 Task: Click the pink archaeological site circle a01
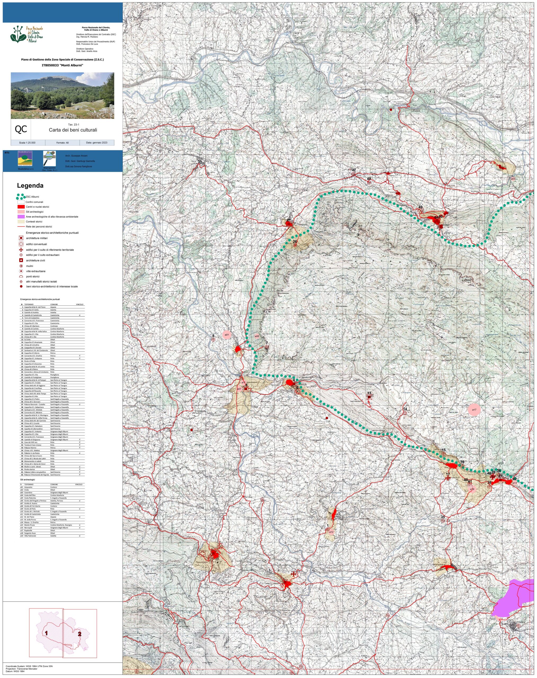click(x=227, y=335)
